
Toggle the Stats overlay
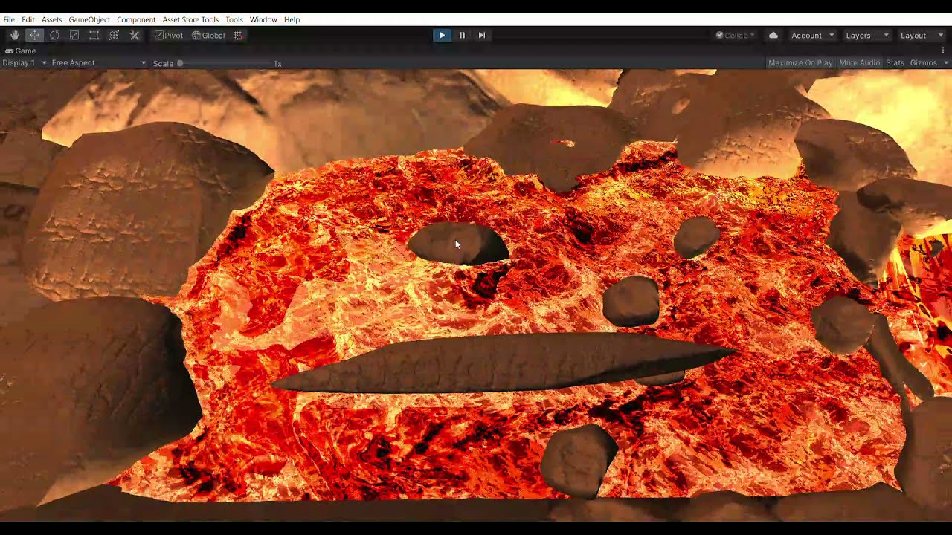pyautogui.click(x=895, y=63)
